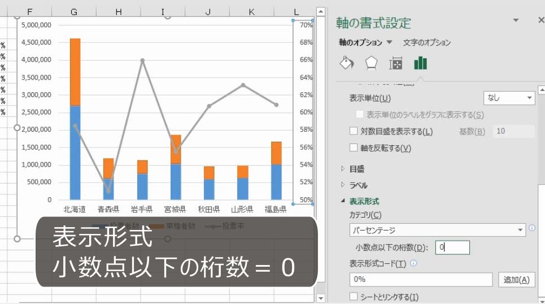Toggle シートとリンクする checkbox

(x=354, y=297)
